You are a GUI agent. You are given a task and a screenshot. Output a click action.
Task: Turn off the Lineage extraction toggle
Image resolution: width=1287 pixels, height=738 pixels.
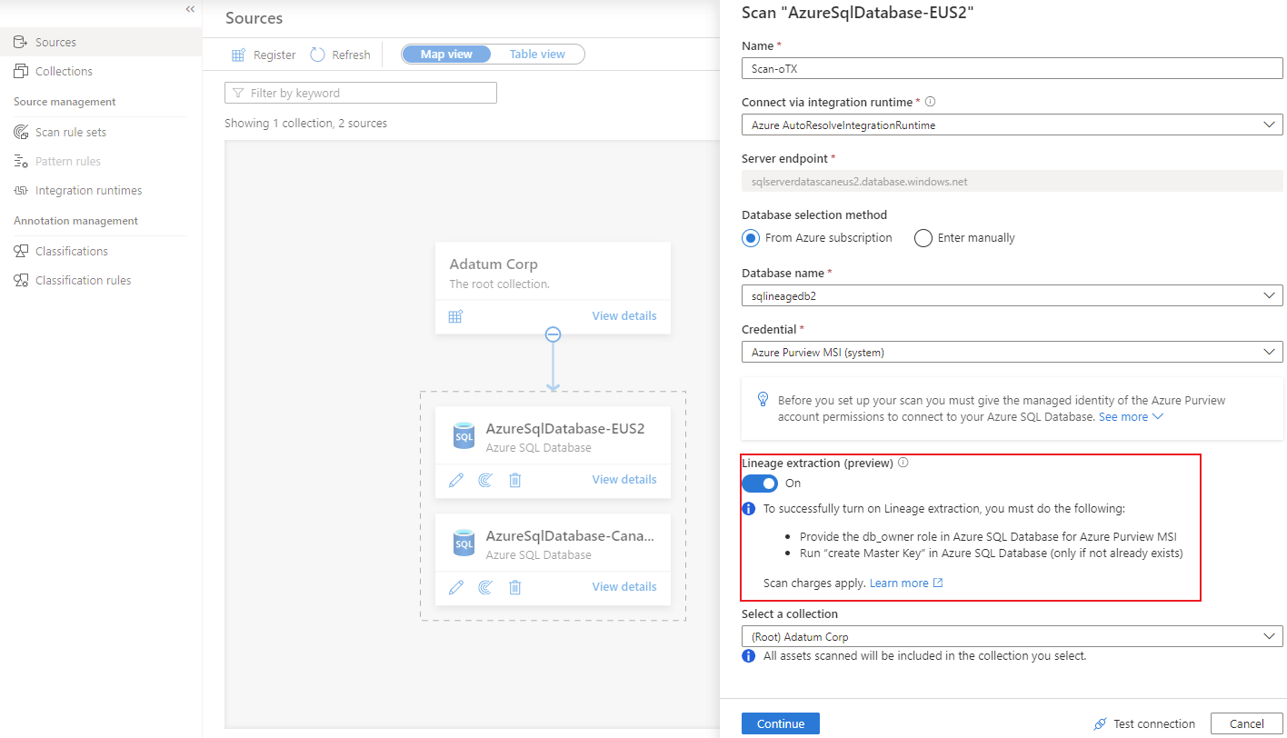(760, 483)
